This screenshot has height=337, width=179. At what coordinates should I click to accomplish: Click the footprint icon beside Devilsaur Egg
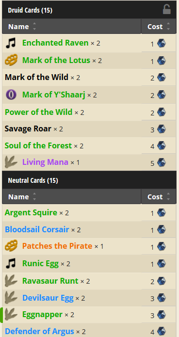point(11,298)
